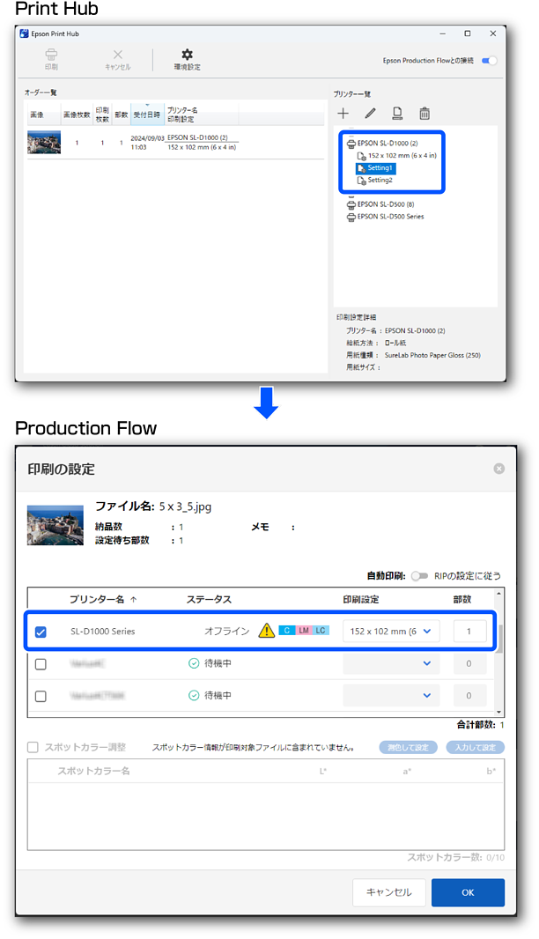Click the trash delete icon in printer list
Screen dimensions: 539x939
pos(425,114)
